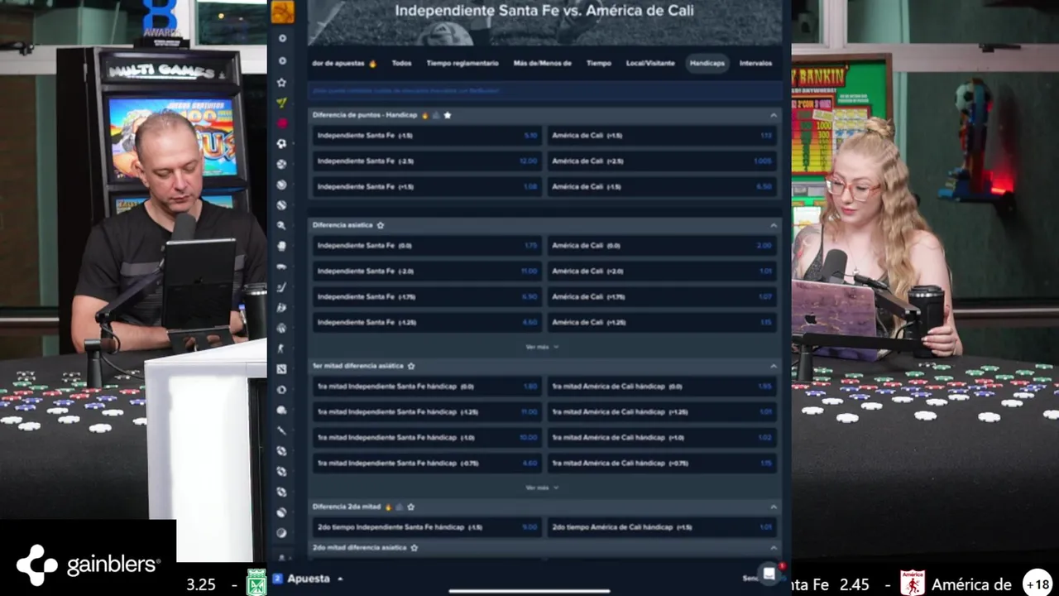The width and height of the screenshot is (1059, 596).
Task: Open the red live circle in sidebar
Action: coord(282,123)
